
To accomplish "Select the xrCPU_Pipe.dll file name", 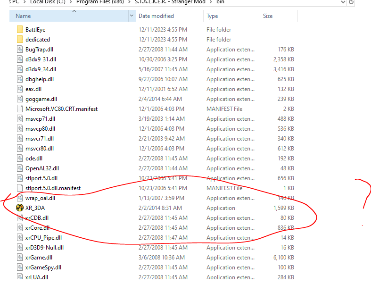I will click(x=43, y=238).
